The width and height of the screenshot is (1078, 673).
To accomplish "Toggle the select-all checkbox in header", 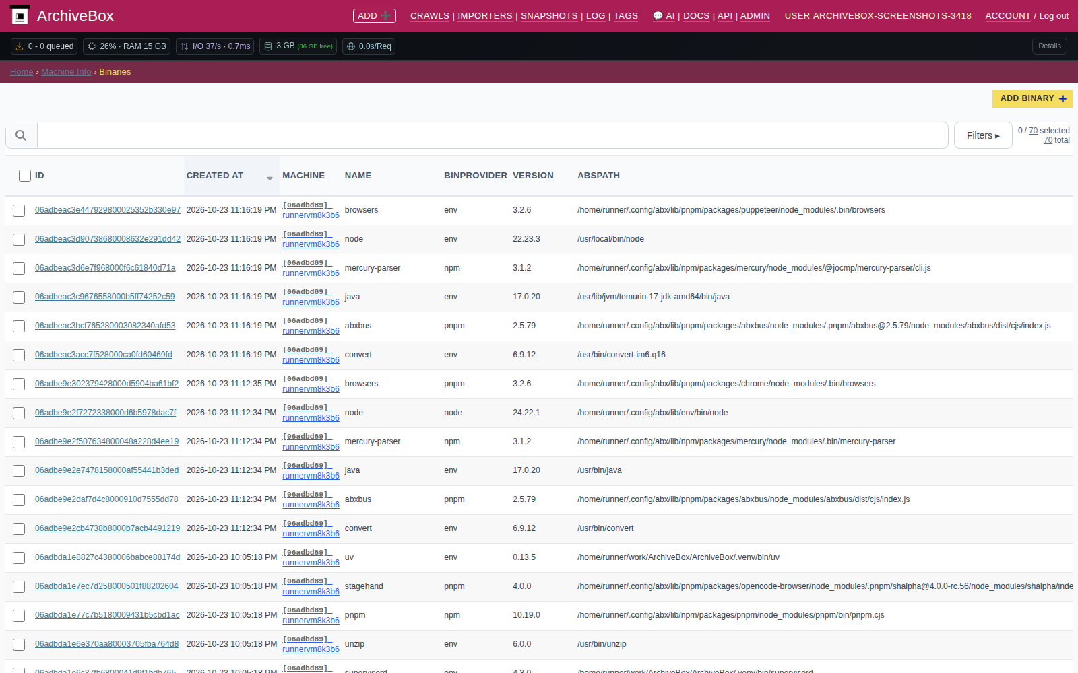I will [x=25, y=176].
